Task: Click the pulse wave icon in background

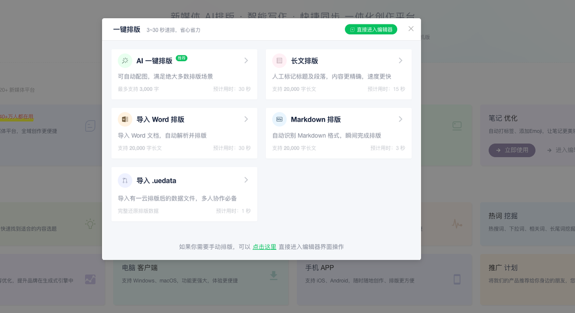Action: pyautogui.click(x=457, y=224)
